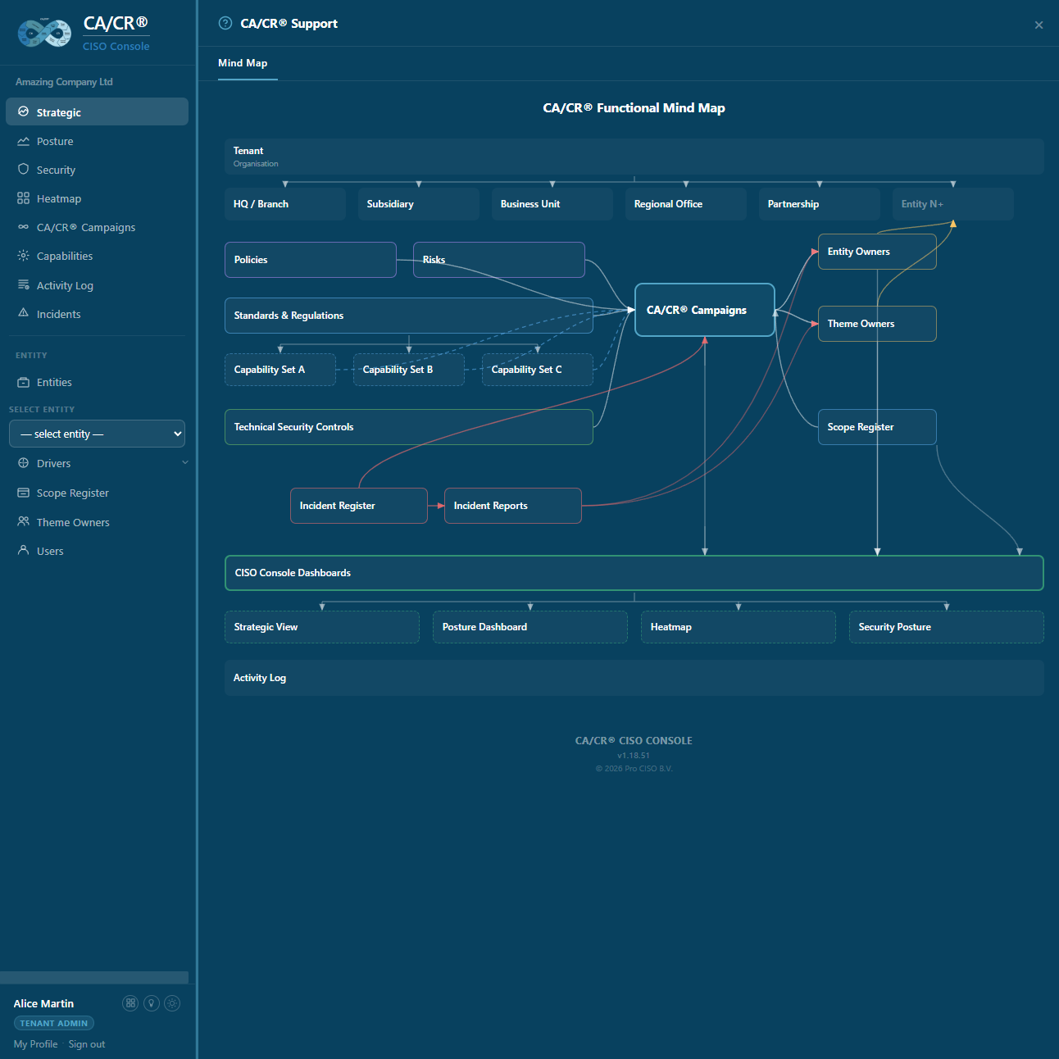Select the Theme Owners mind map node
Image resolution: width=1059 pixels, height=1059 pixels.
877,324
